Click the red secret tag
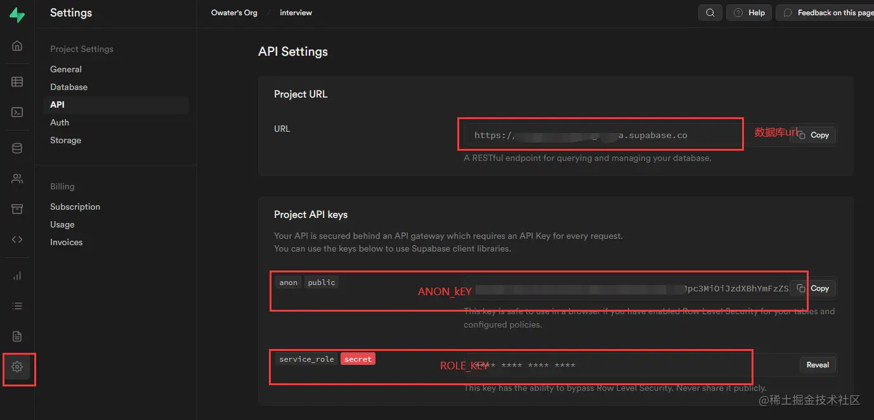 [358, 359]
